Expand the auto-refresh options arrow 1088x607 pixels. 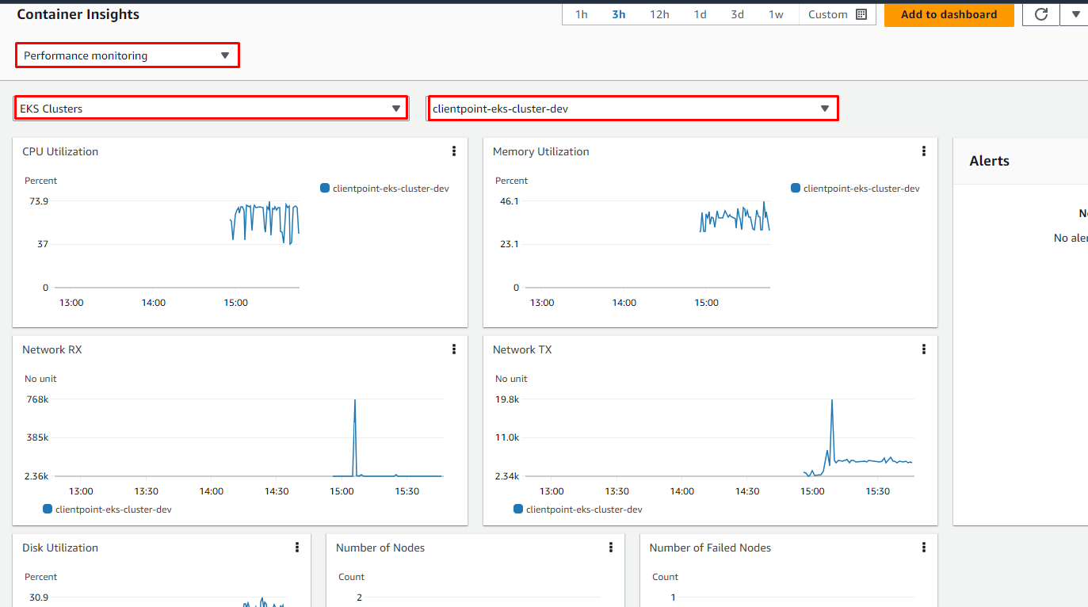1075,13
